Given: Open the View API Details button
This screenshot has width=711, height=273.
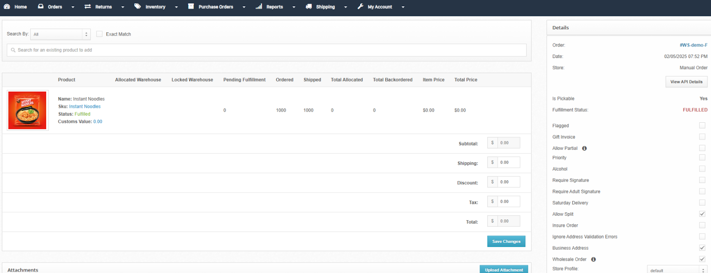Looking at the screenshot, I should coord(686,82).
